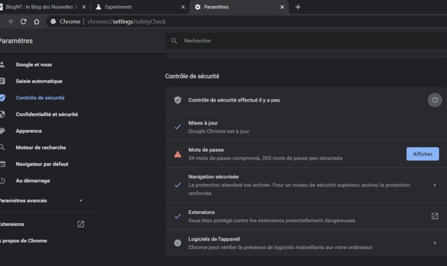The width and height of the screenshot is (447, 266).
Task: Open a new tab with plus button
Action: [297, 7]
